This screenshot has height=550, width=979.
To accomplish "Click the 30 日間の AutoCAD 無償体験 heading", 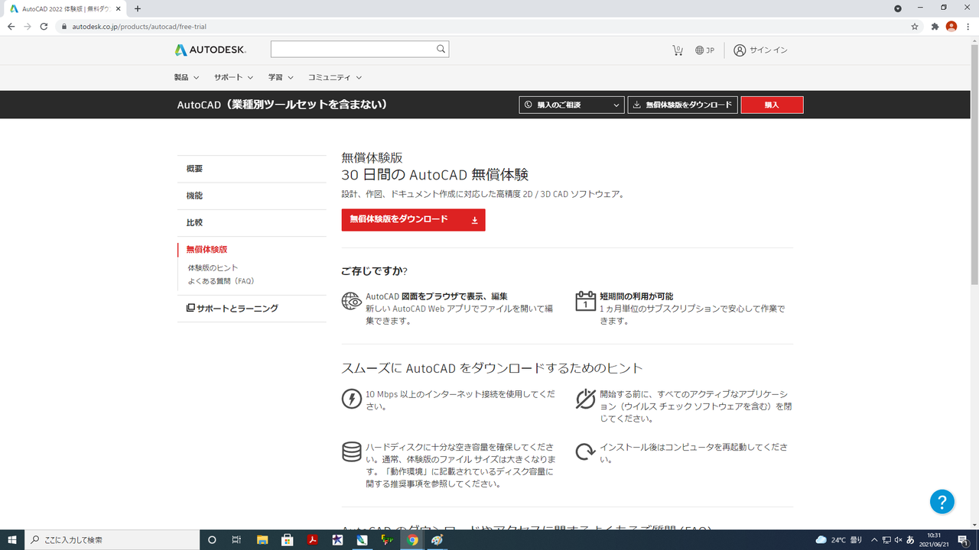I will (x=435, y=175).
